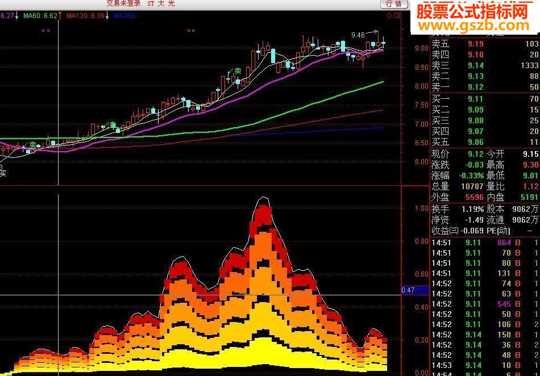The height and width of the screenshot is (376, 540).
Task: Select the 卖四 9.18 ask row
Action: [x=485, y=55]
